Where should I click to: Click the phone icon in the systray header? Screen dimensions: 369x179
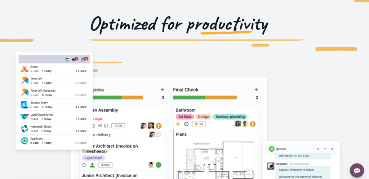pos(67,59)
